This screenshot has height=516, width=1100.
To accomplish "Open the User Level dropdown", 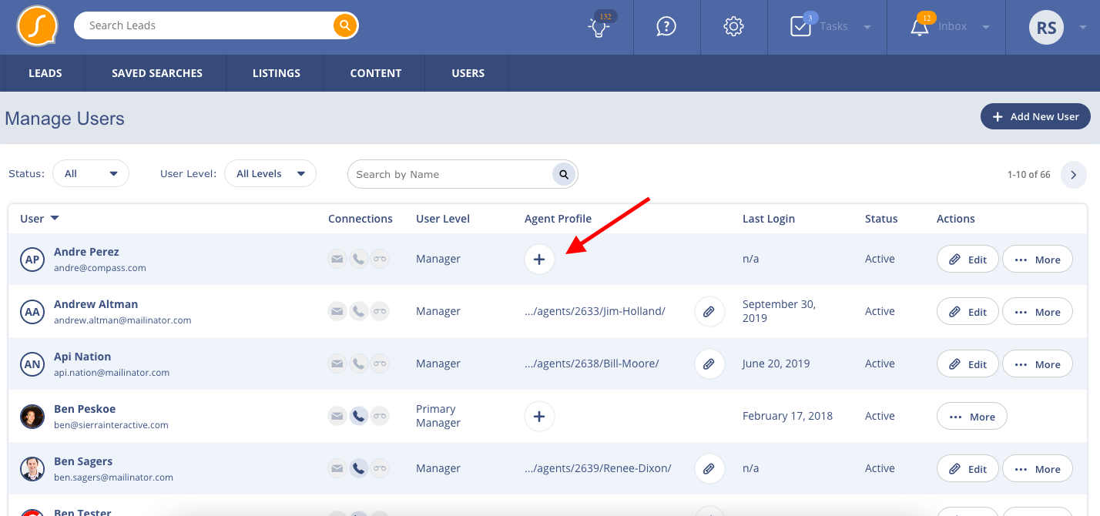I will tap(270, 174).
